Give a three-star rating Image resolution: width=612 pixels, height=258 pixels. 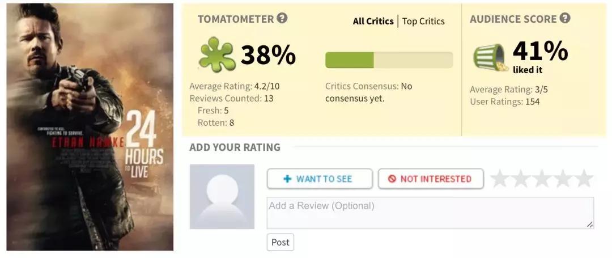coord(542,179)
